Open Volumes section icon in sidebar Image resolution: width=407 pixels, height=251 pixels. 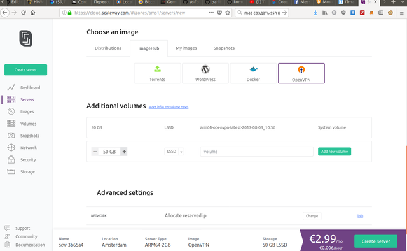point(11,124)
